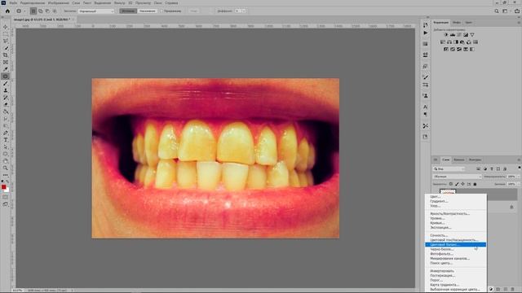Switch to the Каналы tab
This screenshot has height=293, width=522.
click(x=458, y=160)
